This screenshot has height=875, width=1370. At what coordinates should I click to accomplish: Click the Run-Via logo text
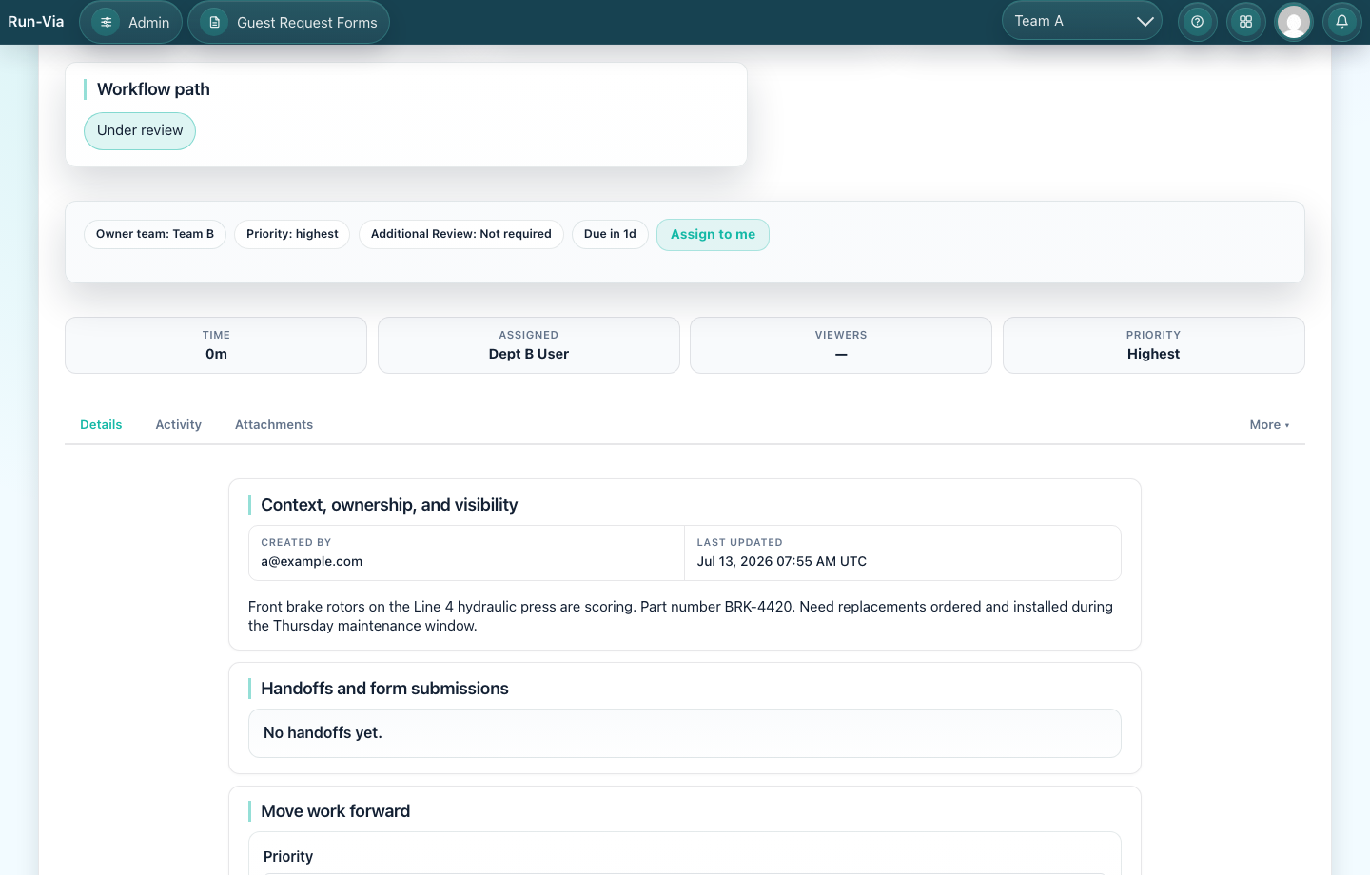[x=36, y=22]
